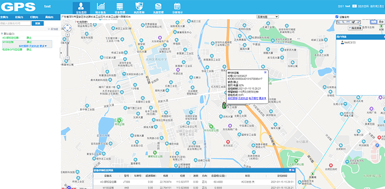The width and height of the screenshot is (385, 189).
Task: Open the 风控查询 shield icon
Action: 139,6
